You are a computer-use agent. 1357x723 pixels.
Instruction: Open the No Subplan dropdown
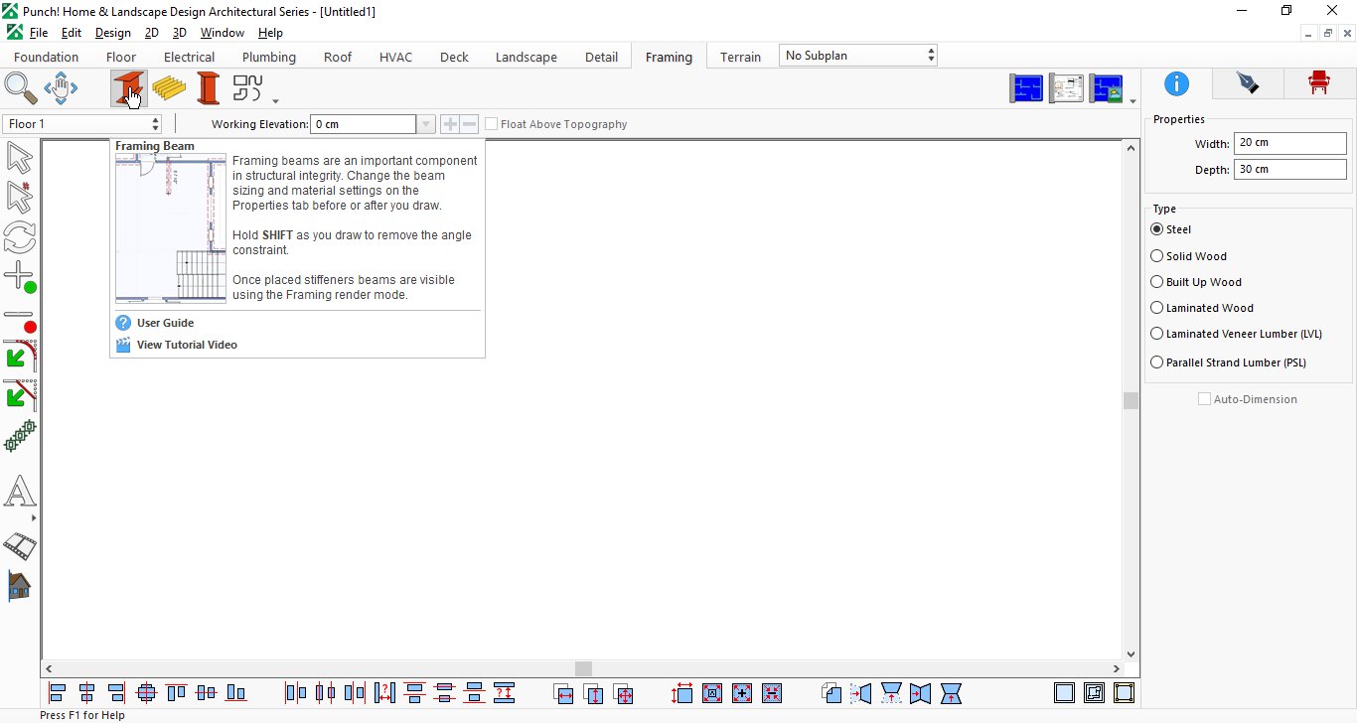tap(858, 56)
